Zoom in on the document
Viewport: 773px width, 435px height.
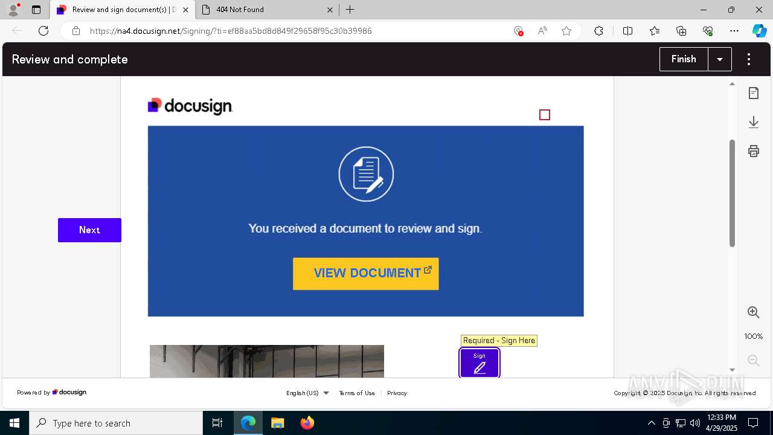click(754, 312)
